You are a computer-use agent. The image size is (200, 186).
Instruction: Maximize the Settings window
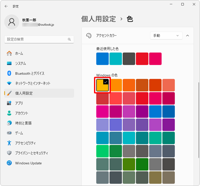(x=182, y=4)
